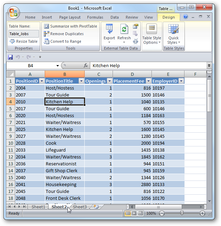Image resolution: width=221 pixels, height=226 pixels.
Task: Switch to the Formulas ribbon tab
Action: pos(95,17)
